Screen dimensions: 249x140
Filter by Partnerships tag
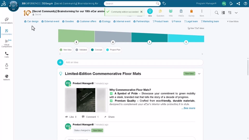(141, 22)
